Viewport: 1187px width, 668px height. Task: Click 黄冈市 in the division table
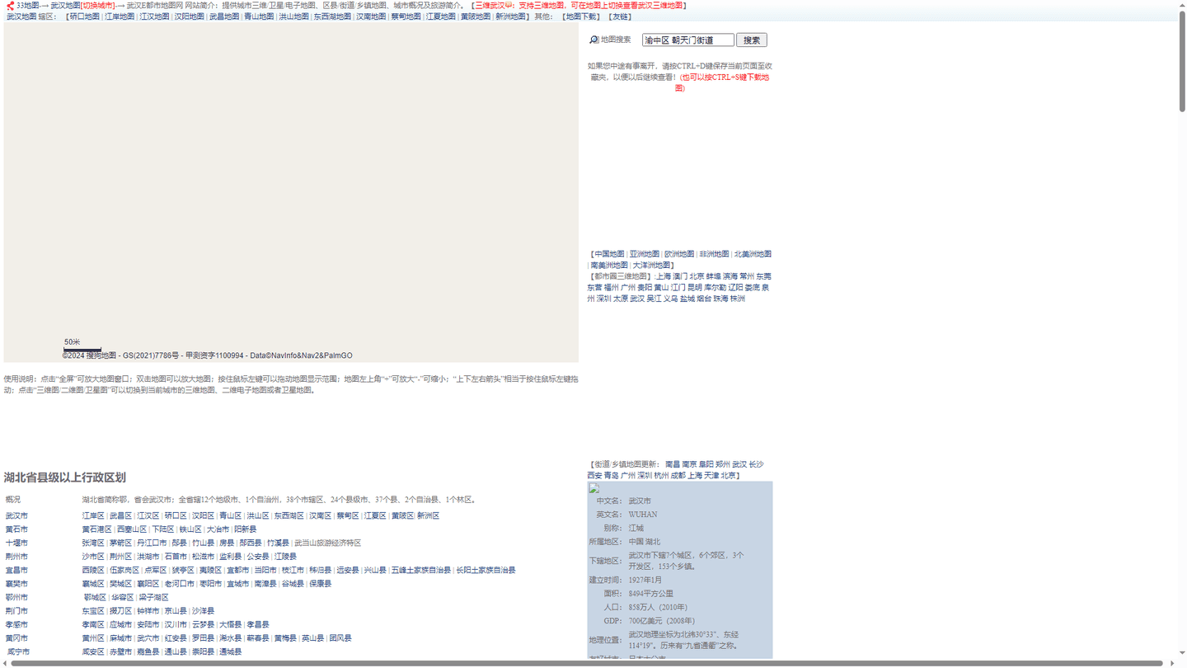tap(16, 638)
